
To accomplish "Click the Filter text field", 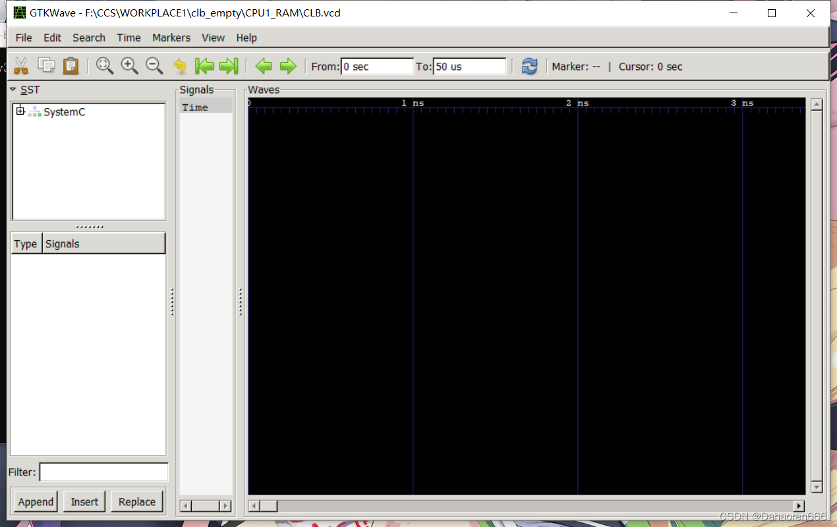I will (103, 472).
